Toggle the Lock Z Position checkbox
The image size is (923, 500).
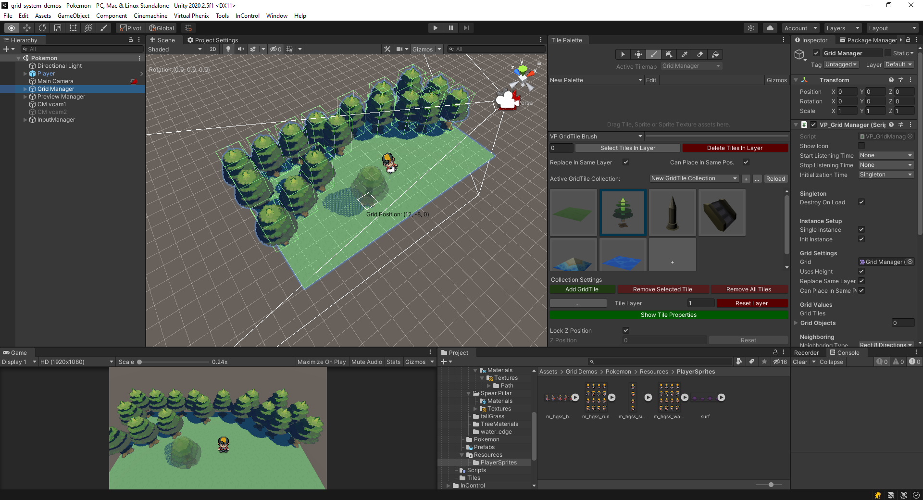(x=626, y=330)
